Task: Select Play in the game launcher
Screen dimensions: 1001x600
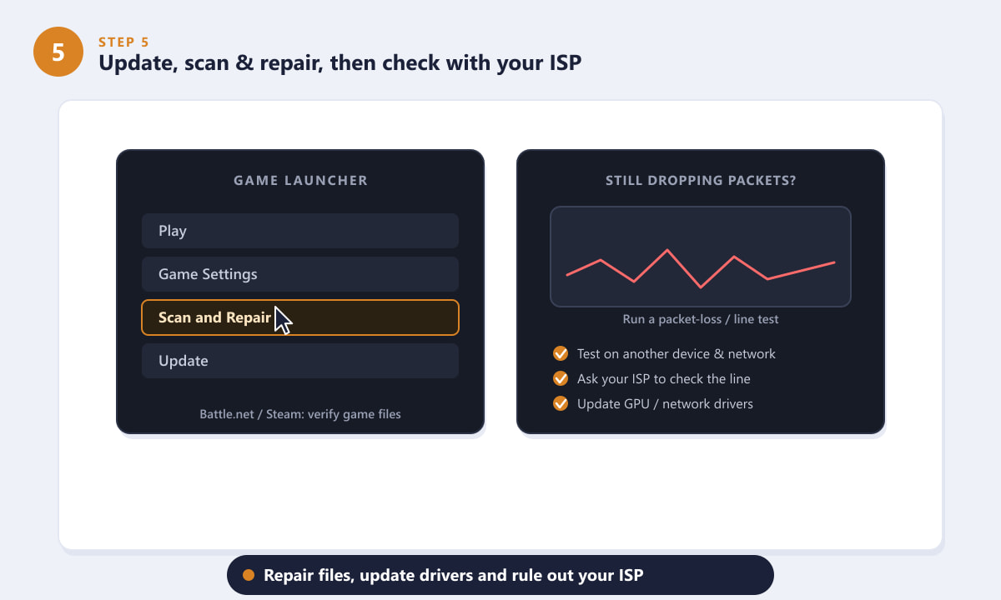Action: [300, 231]
